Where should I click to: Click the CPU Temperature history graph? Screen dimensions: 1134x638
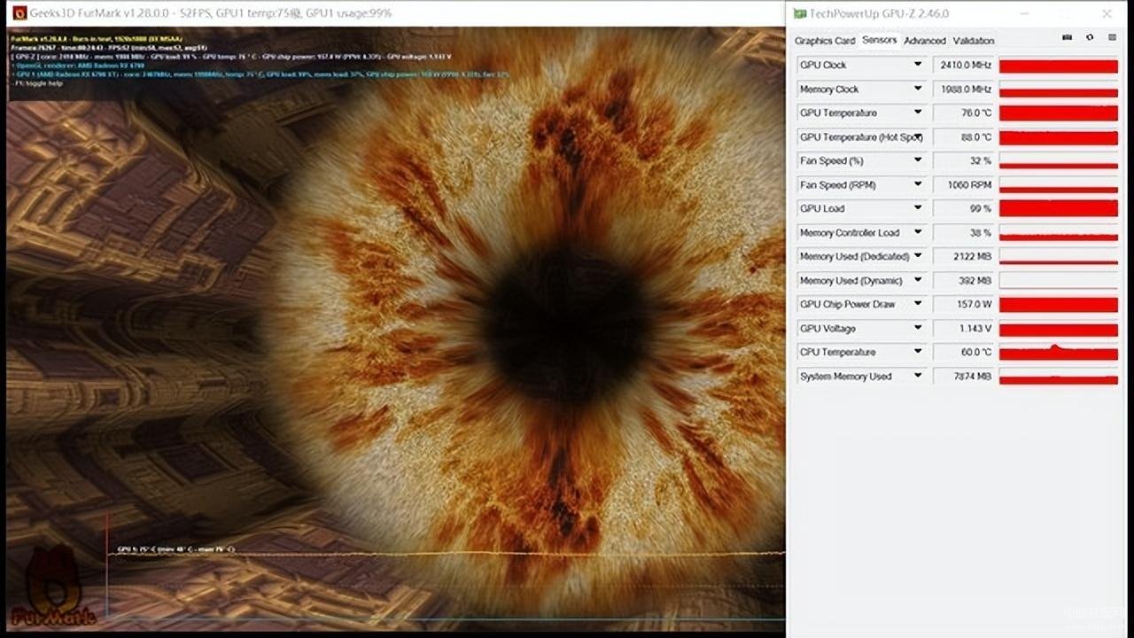pos(1059,352)
